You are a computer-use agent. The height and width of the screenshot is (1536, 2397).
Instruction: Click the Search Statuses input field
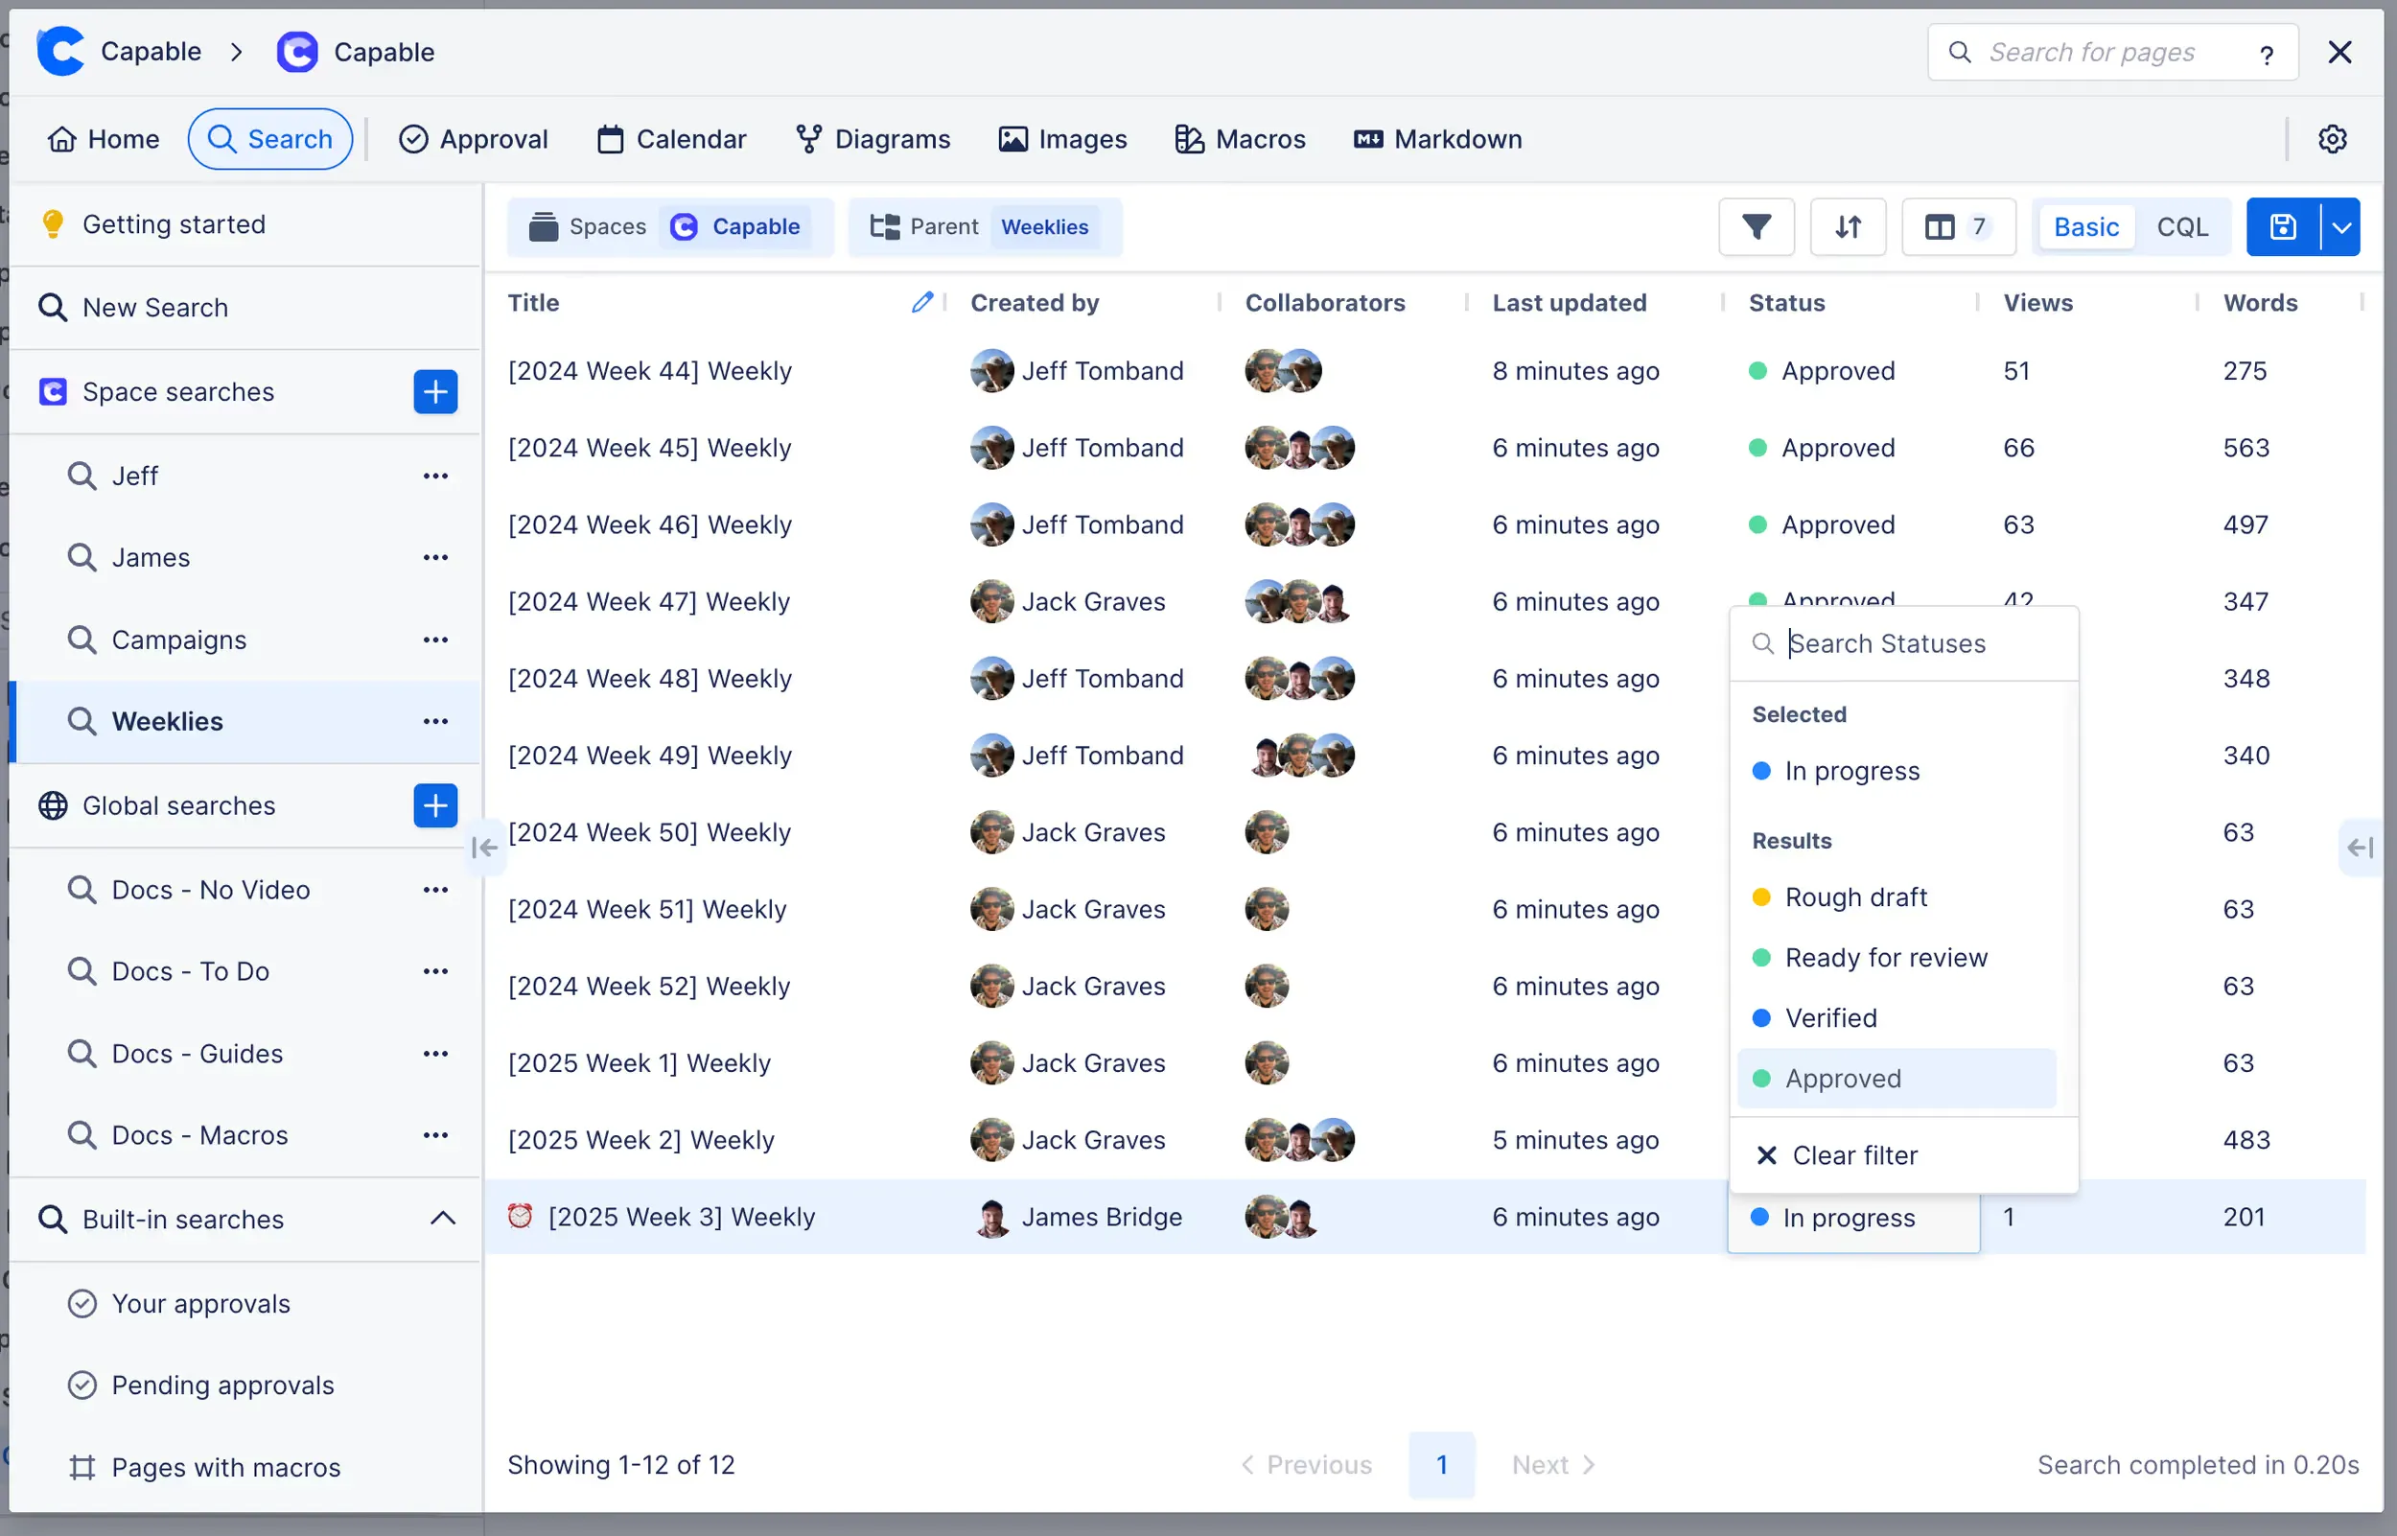(x=1904, y=644)
